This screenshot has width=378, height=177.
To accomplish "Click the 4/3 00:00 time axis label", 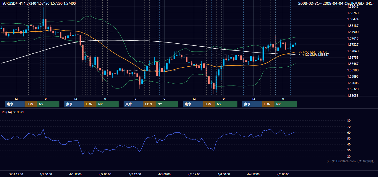I will tap(164, 174).
